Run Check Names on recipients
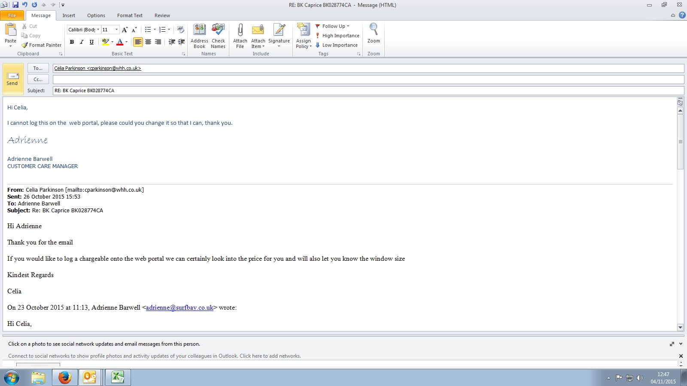The image size is (687, 386). tap(218, 36)
